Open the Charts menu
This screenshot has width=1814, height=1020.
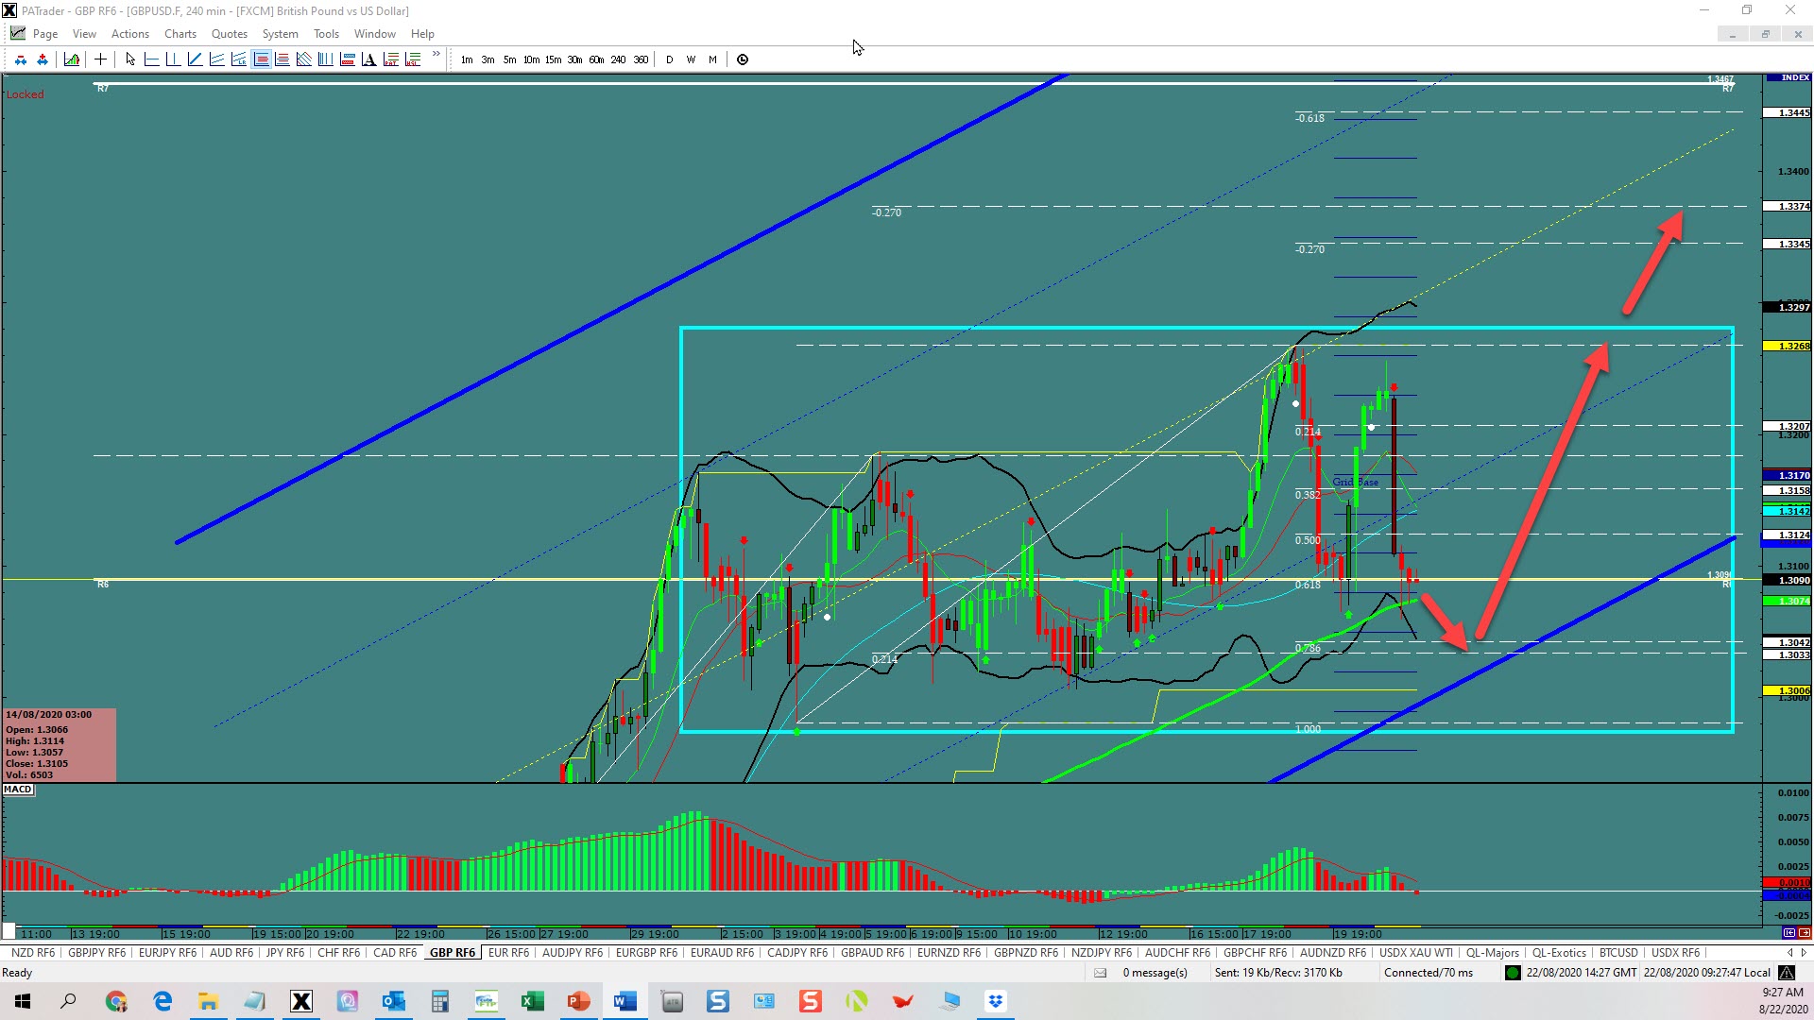(x=180, y=34)
